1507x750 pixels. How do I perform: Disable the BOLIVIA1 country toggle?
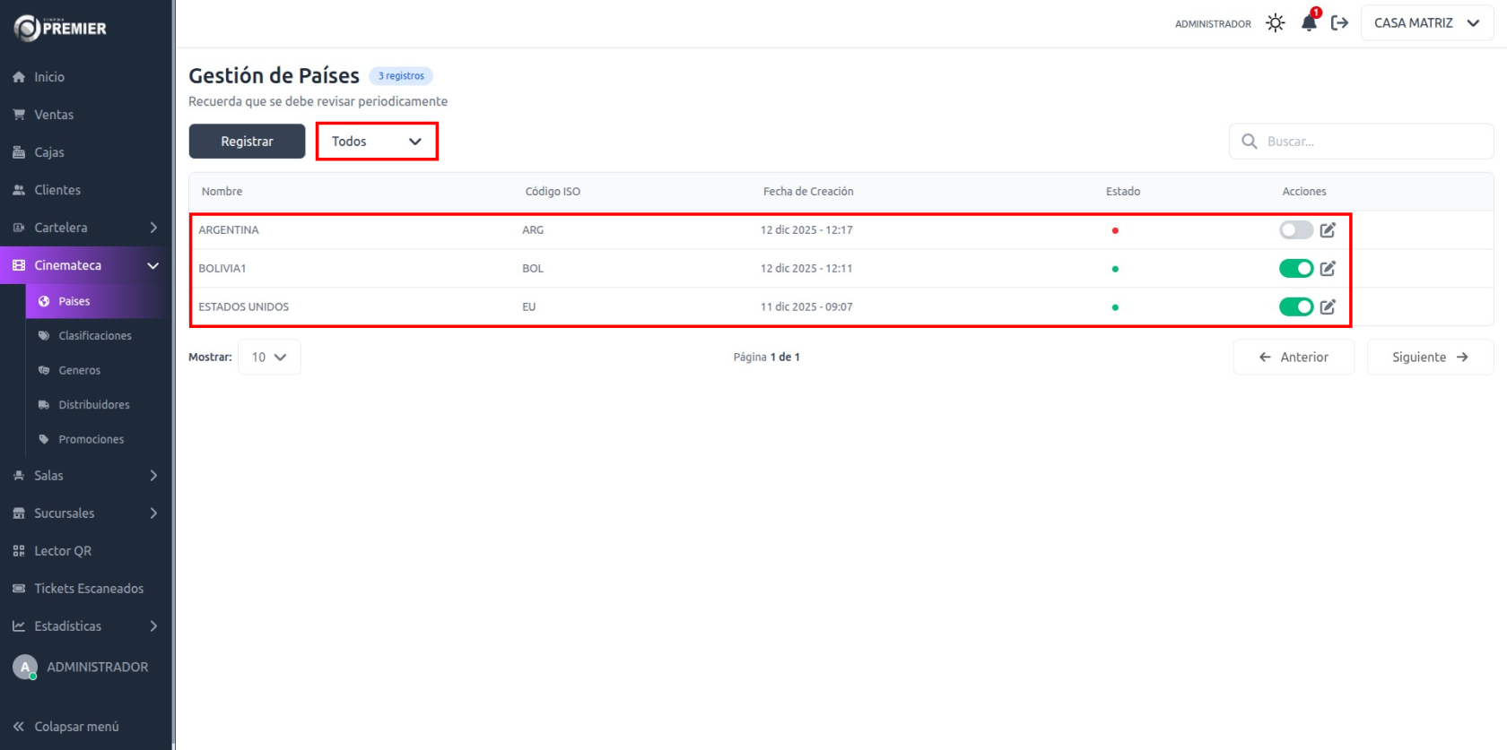click(x=1295, y=269)
